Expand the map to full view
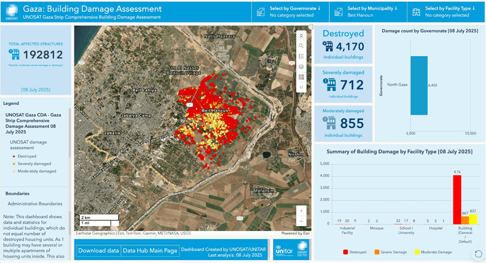Screen dimensions: 486x263 pyautogui.click(x=311, y=28)
